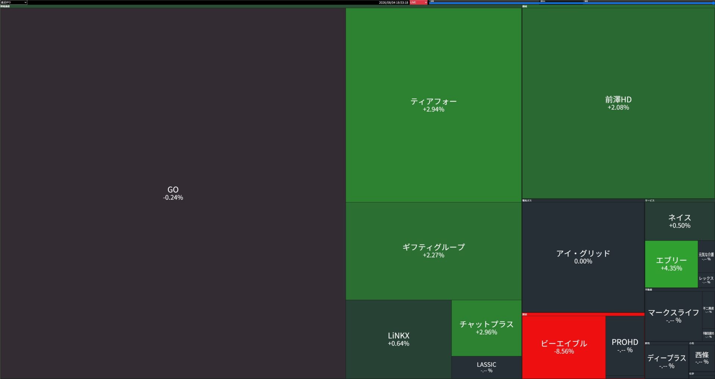
Task: Click the 電気ガス sector header
Action: pyautogui.click(x=583, y=200)
